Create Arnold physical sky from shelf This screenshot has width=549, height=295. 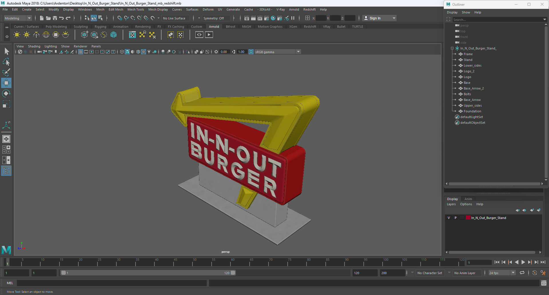(x=65, y=35)
